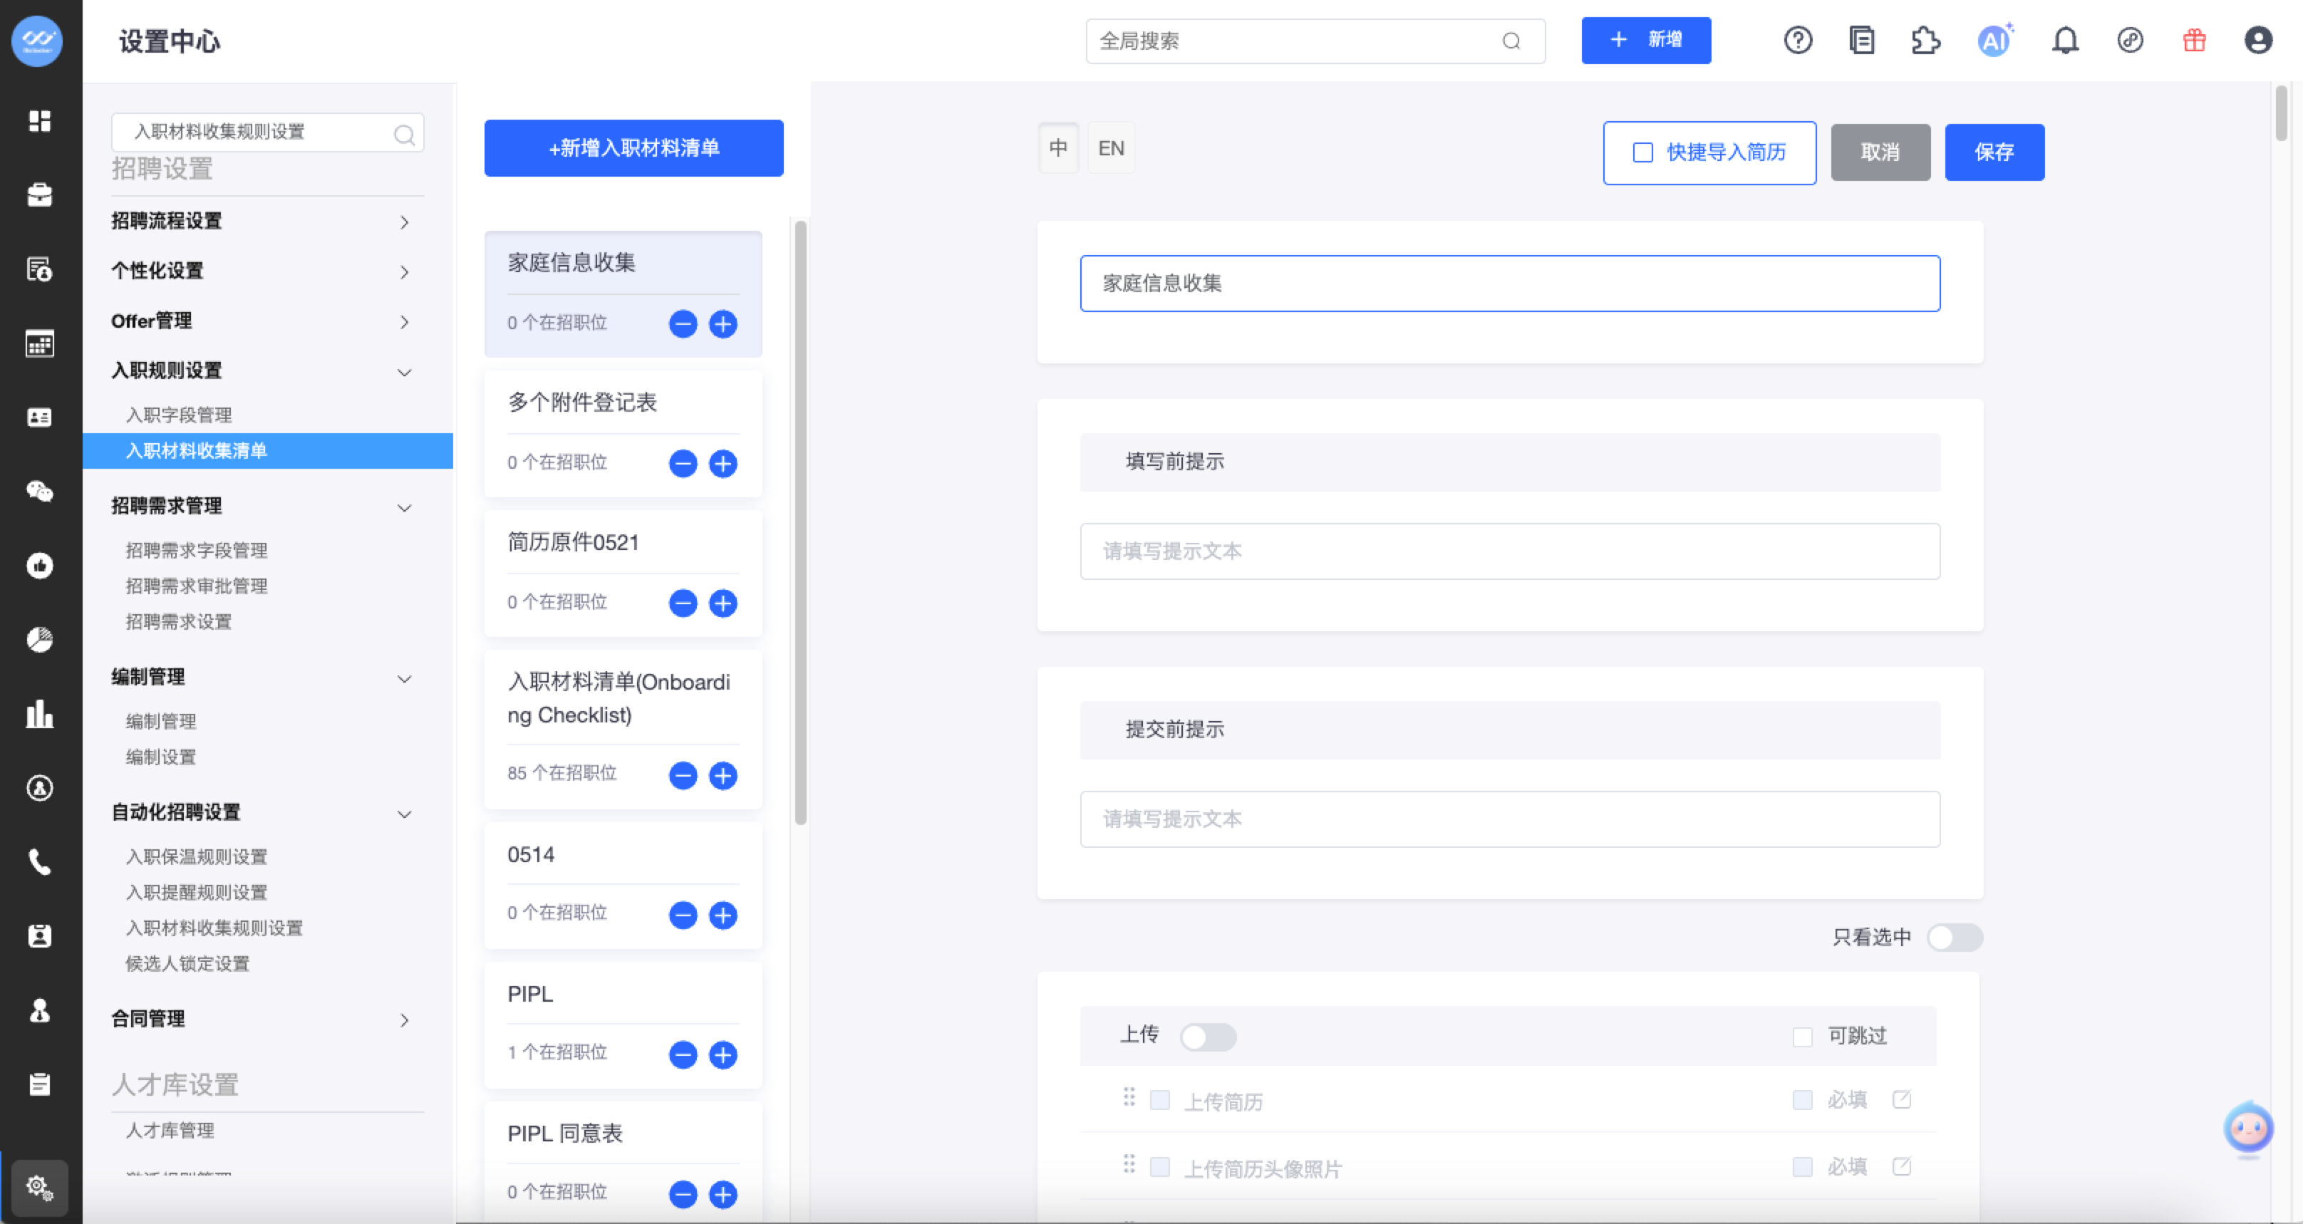Enable the 上传 toggle switch
This screenshot has height=1224, width=2303.
click(x=1207, y=1036)
